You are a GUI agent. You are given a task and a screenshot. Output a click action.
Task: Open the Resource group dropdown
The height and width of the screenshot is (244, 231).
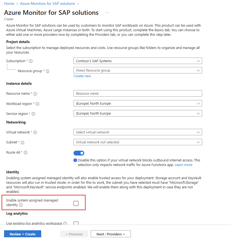pos(138,70)
